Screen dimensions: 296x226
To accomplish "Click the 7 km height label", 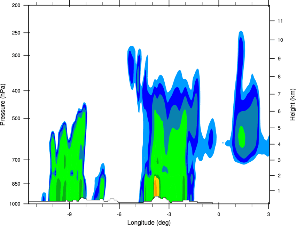I will tap(279, 94).
